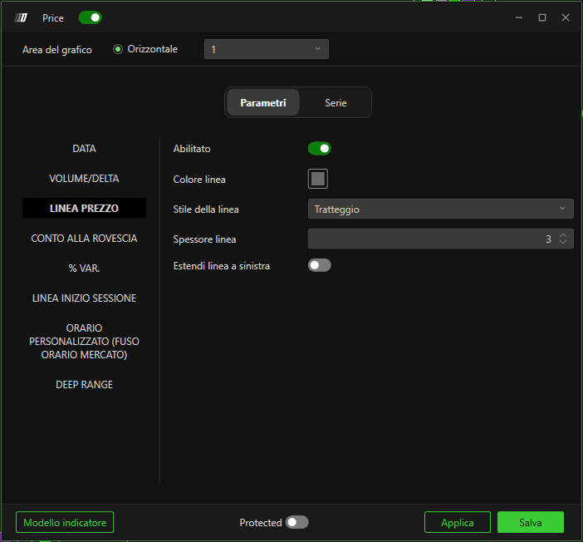Open the VOLUME/DELTA section
Screen dimensions: 583x542
point(84,179)
